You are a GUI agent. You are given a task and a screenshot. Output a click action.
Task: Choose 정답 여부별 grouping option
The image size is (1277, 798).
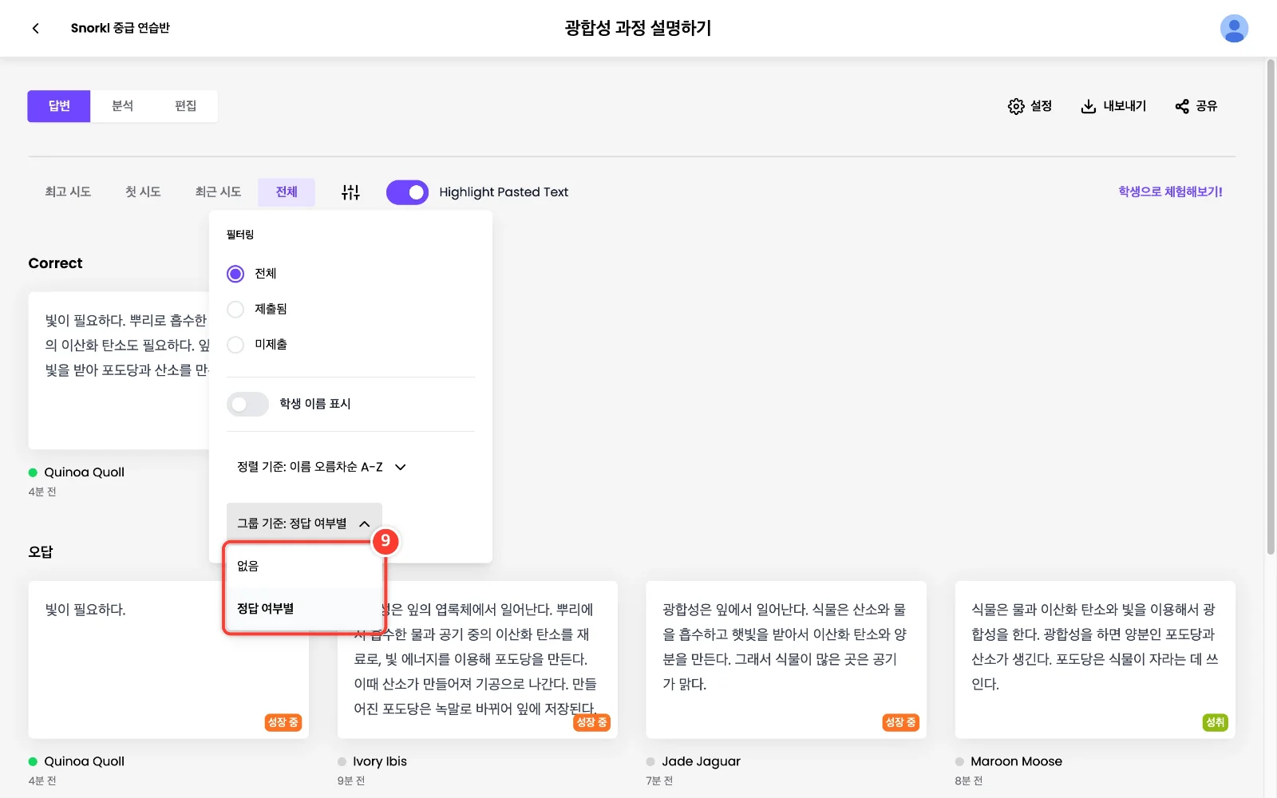coord(304,608)
